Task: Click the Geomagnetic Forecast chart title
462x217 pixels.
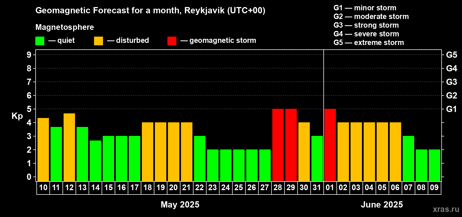Action: click(x=150, y=11)
